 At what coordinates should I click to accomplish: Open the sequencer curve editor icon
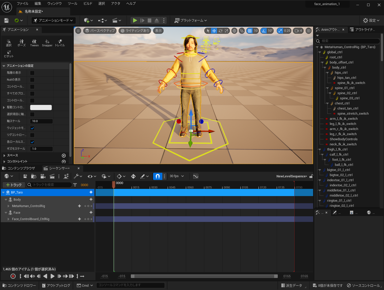click(196, 176)
